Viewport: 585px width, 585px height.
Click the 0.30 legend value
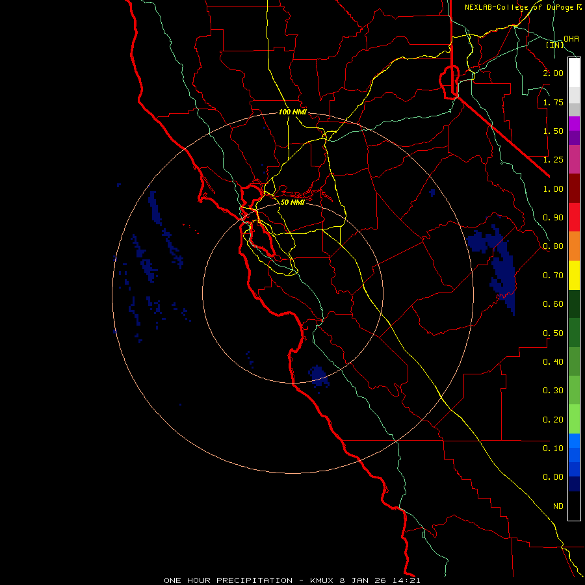[553, 391]
